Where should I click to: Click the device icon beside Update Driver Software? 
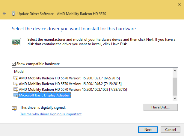click(x=13, y=14)
